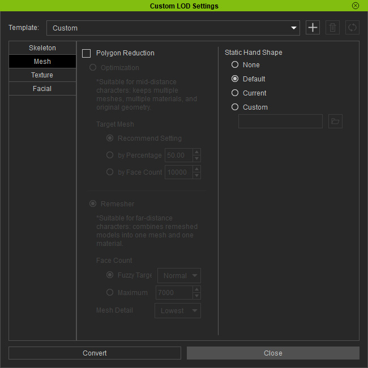Image resolution: width=368 pixels, height=368 pixels.
Task: Switch to the Skeleton tab
Action: pos(42,48)
